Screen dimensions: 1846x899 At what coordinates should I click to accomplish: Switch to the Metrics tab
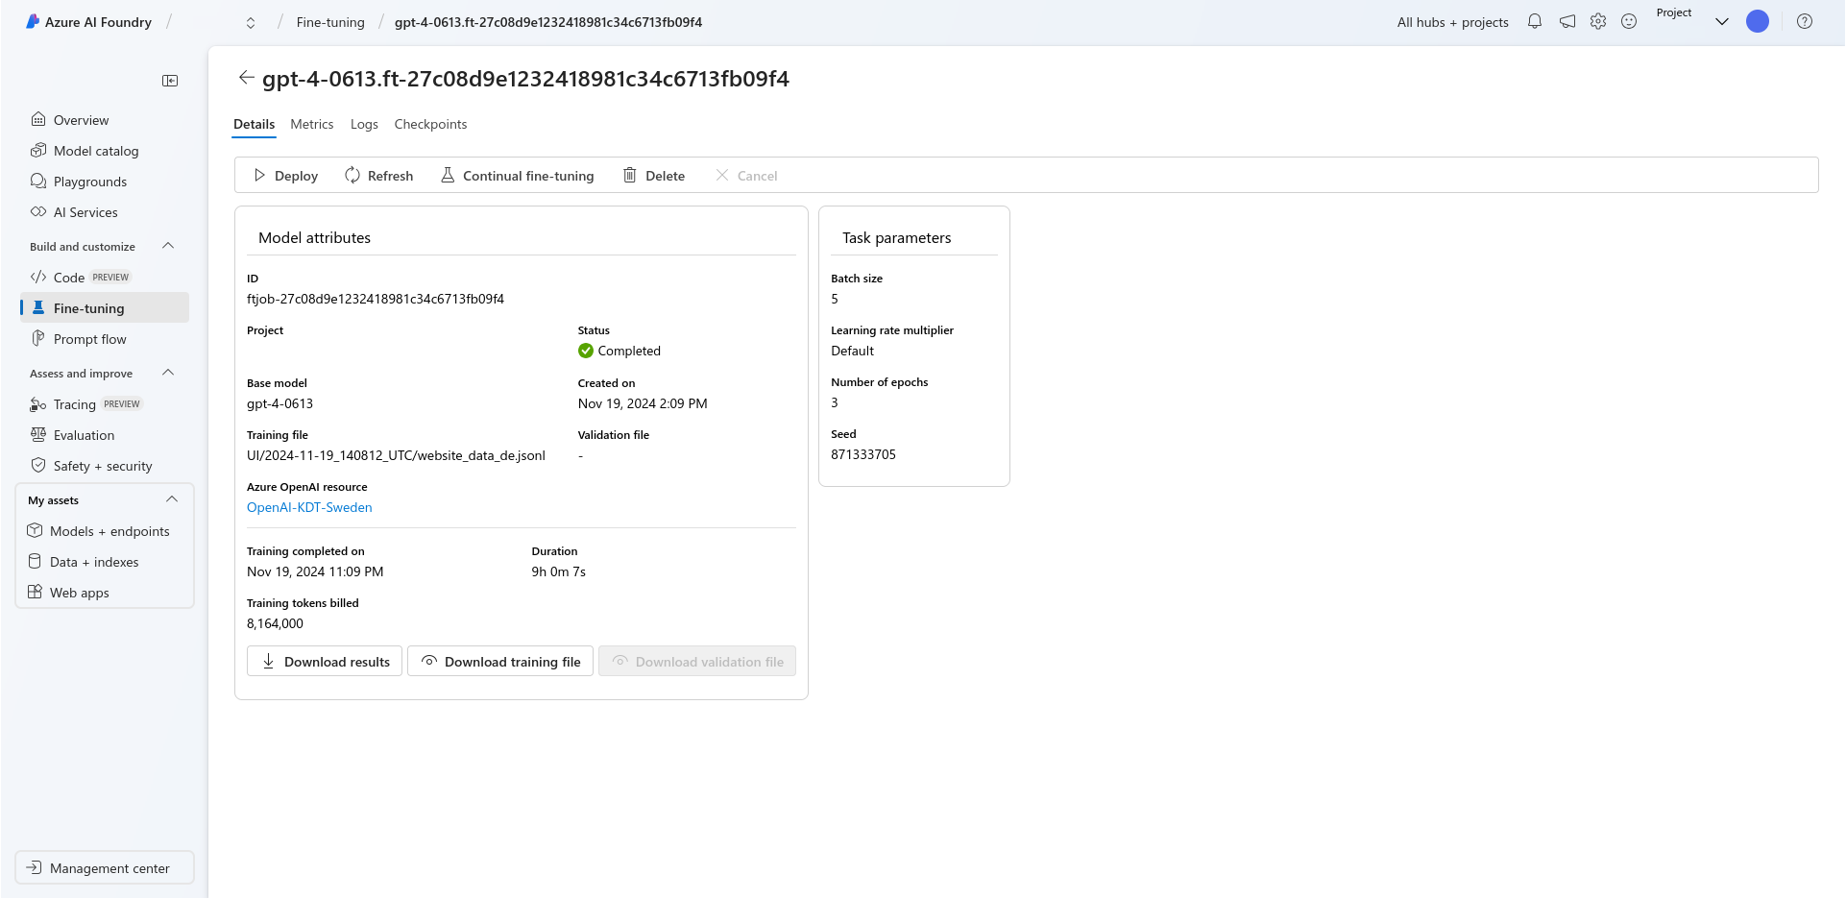click(x=312, y=124)
